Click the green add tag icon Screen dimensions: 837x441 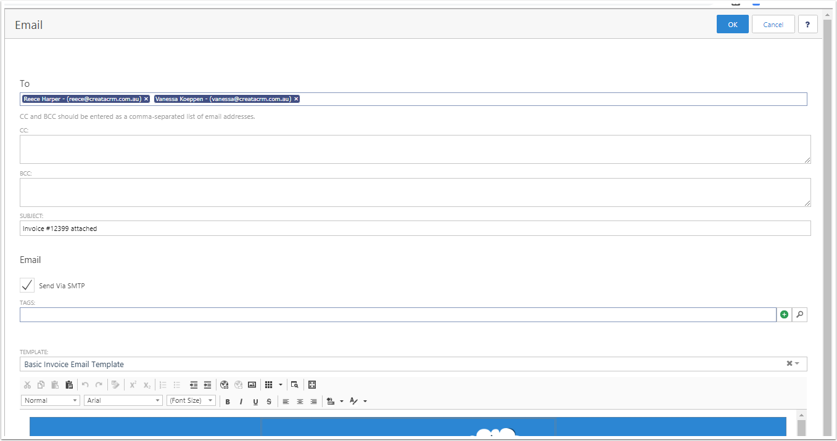point(784,314)
